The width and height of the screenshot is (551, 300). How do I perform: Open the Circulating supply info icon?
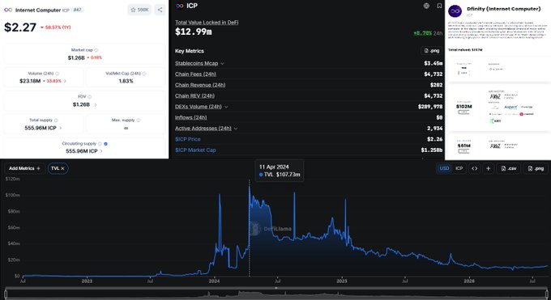[100, 144]
